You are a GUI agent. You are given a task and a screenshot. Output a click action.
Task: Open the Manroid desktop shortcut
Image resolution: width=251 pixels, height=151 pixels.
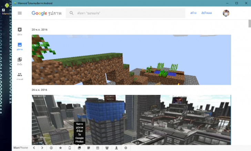pos(7,9)
